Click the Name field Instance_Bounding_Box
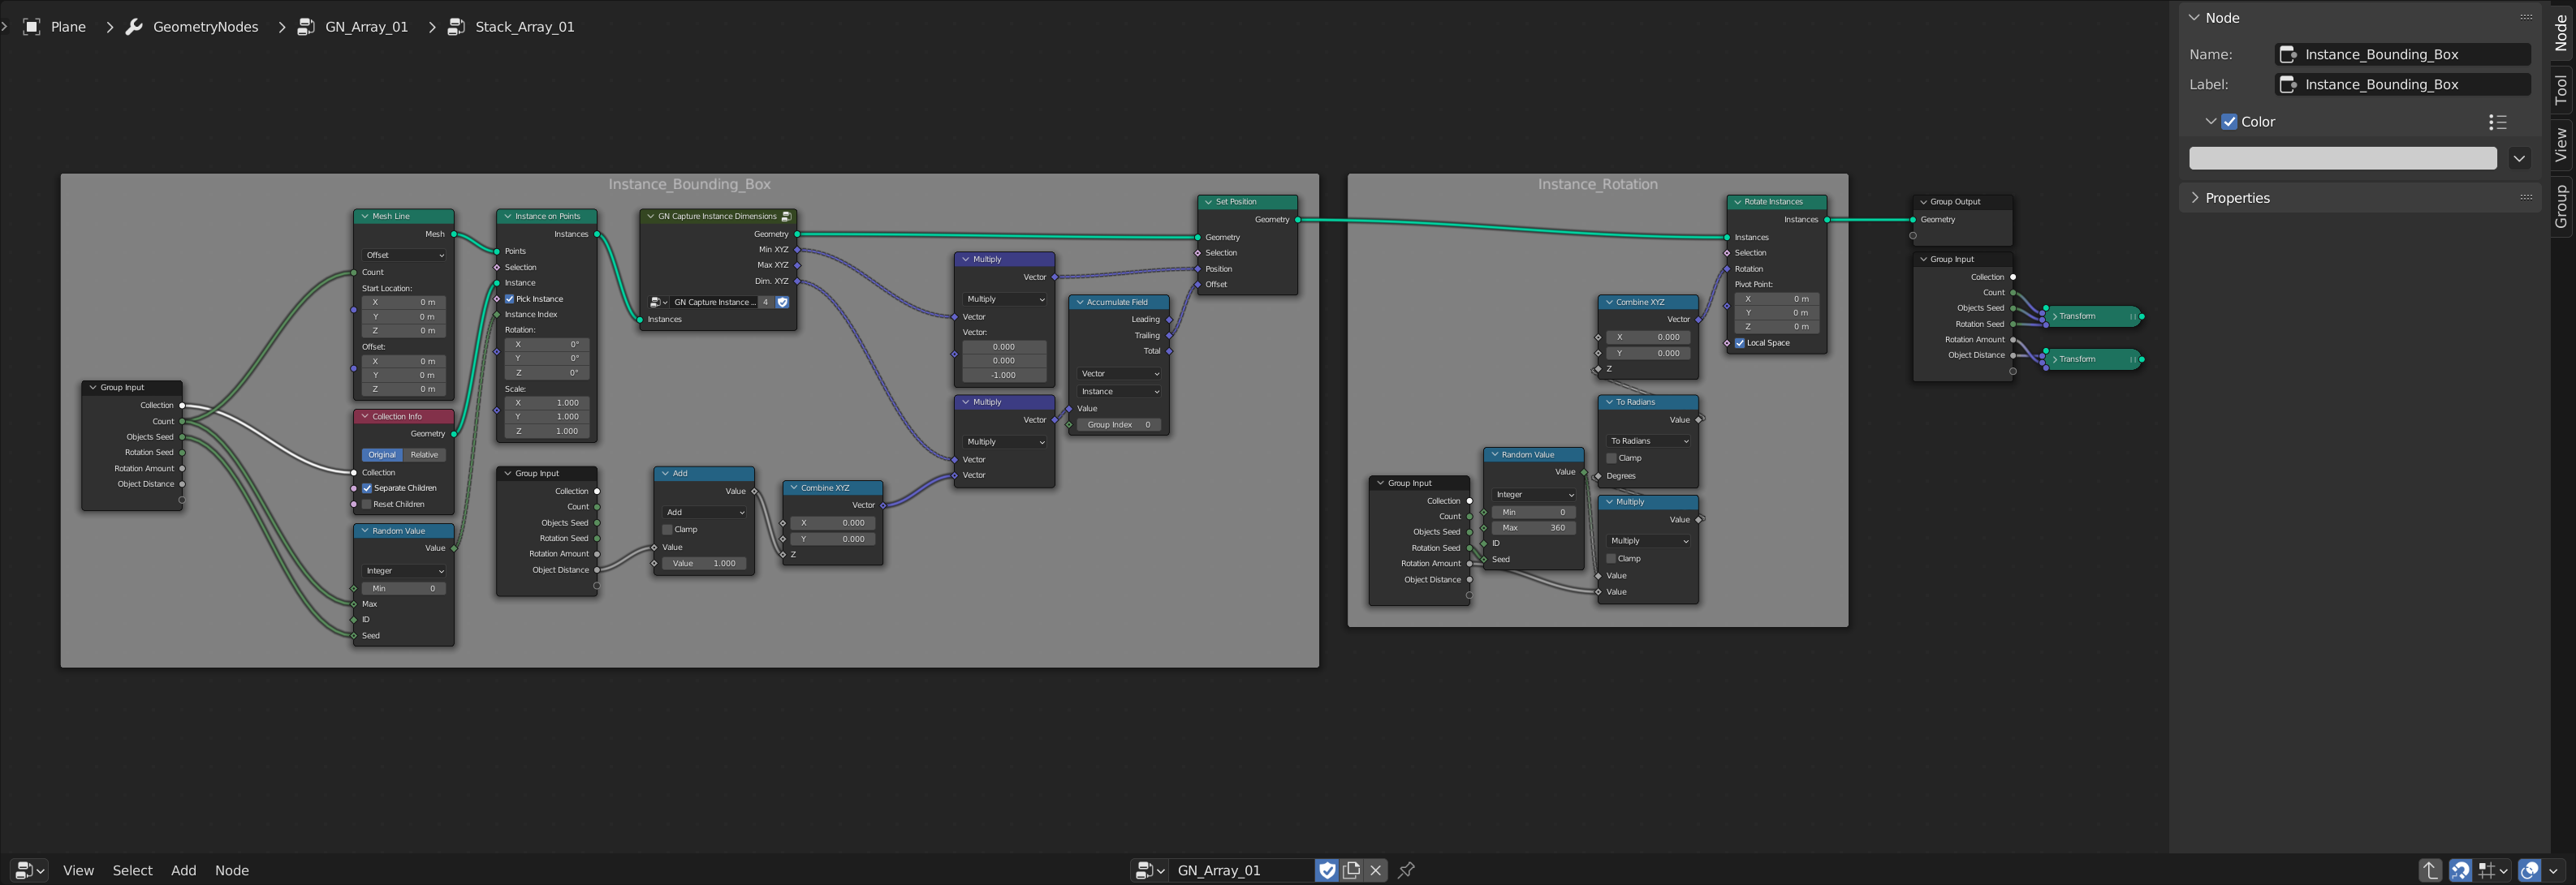 click(2403, 55)
